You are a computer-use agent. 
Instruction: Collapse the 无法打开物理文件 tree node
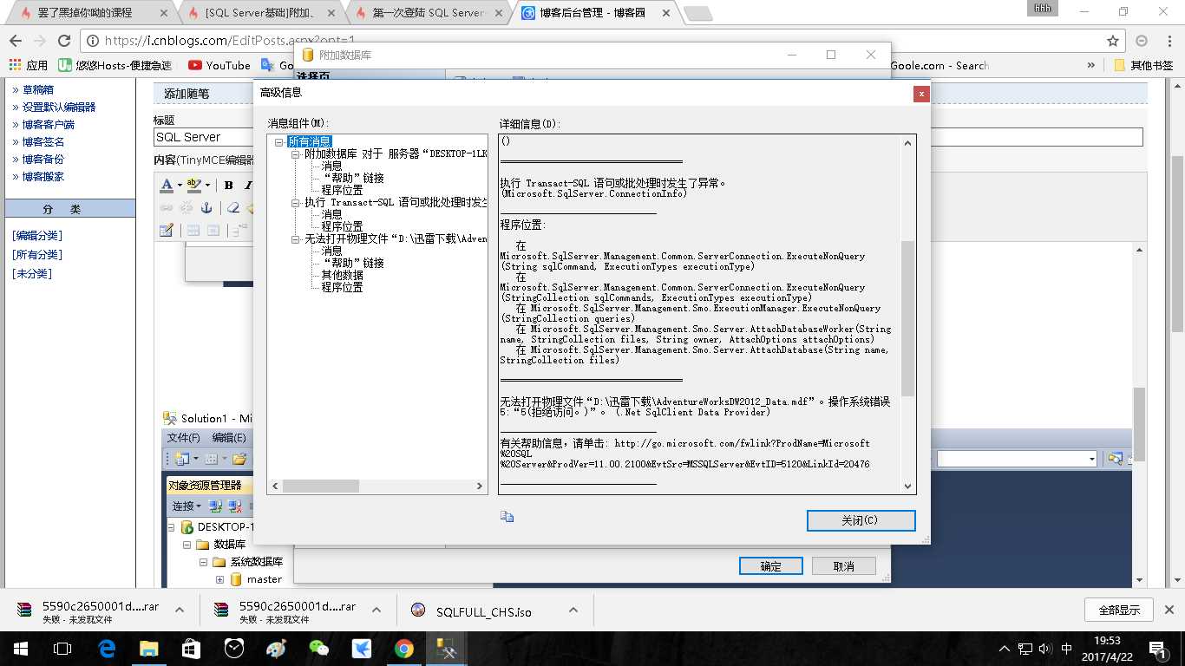coord(295,238)
